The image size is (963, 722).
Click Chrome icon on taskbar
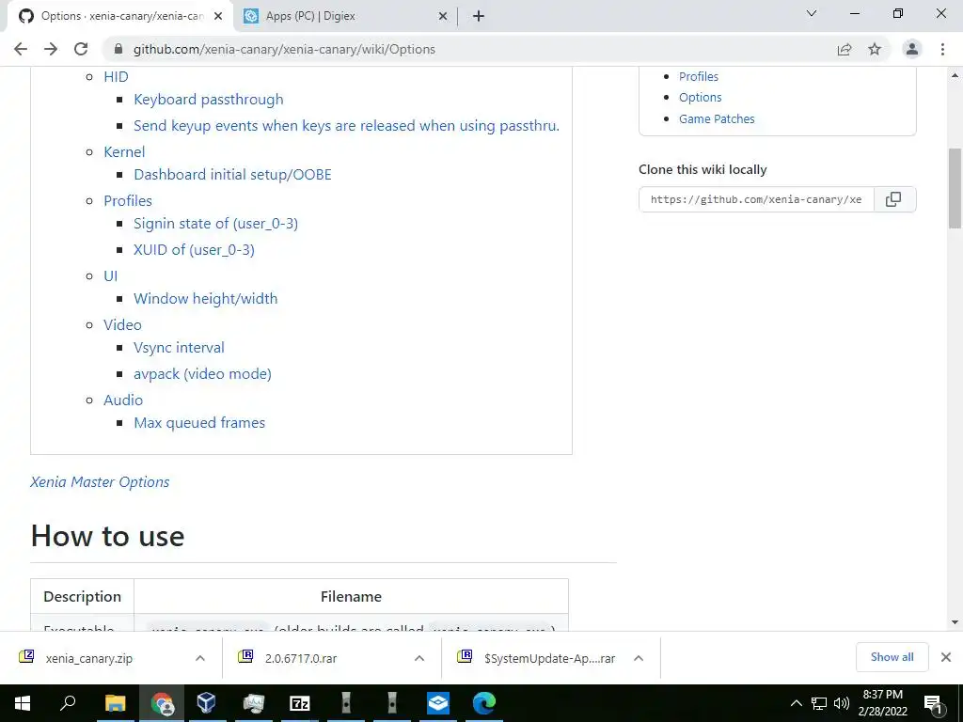(162, 703)
